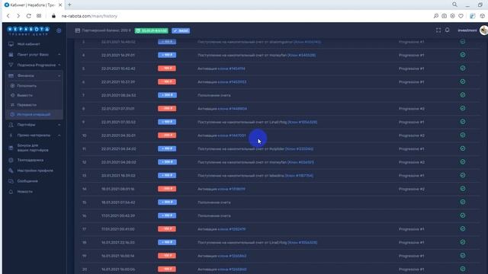
Task: Click the blue amount badge in row 11
Action: coord(167,148)
